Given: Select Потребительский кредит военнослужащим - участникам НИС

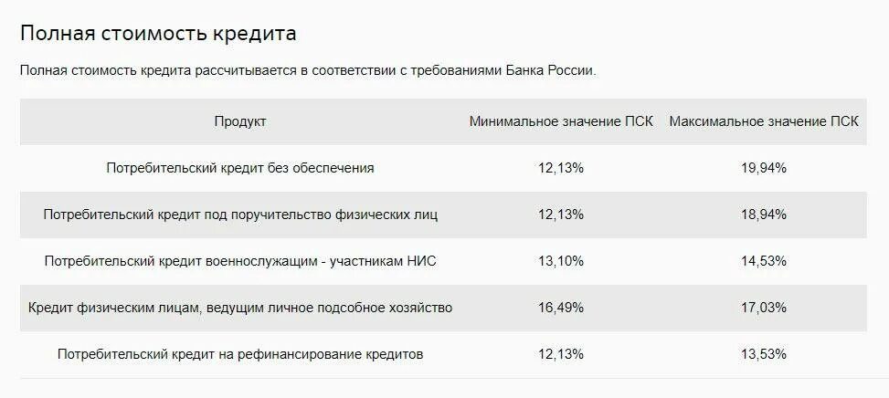Looking at the screenshot, I should click(x=240, y=261).
